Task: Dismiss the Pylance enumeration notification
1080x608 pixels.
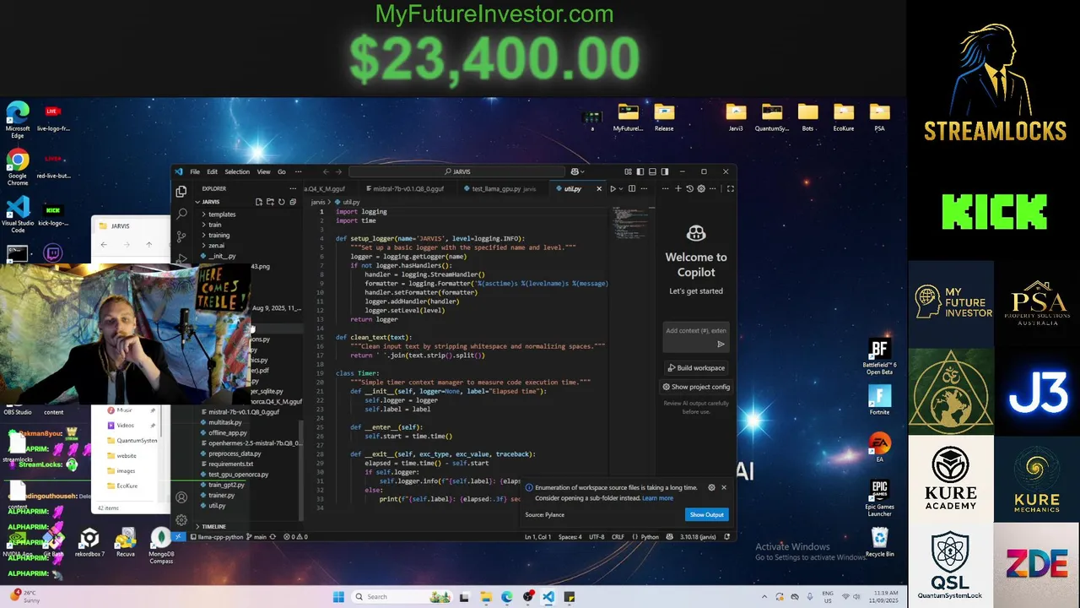Action: pyautogui.click(x=724, y=487)
